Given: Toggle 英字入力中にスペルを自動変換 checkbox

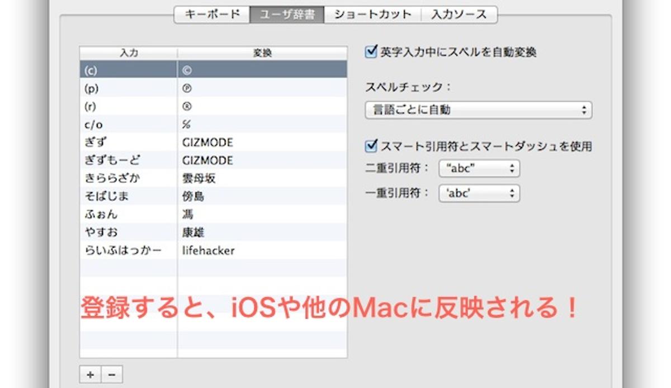Looking at the screenshot, I should [371, 53].
